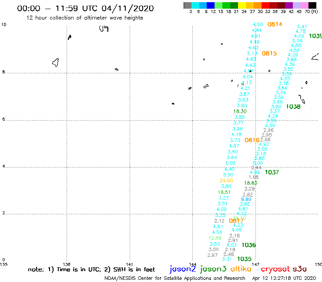Click the red 33 ft legend swatch
Screen dimensions: 322x282
coord(265,5)
